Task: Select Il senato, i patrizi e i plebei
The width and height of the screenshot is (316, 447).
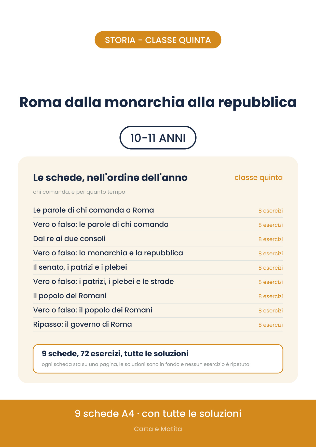Action: click(x=158, y=268)
